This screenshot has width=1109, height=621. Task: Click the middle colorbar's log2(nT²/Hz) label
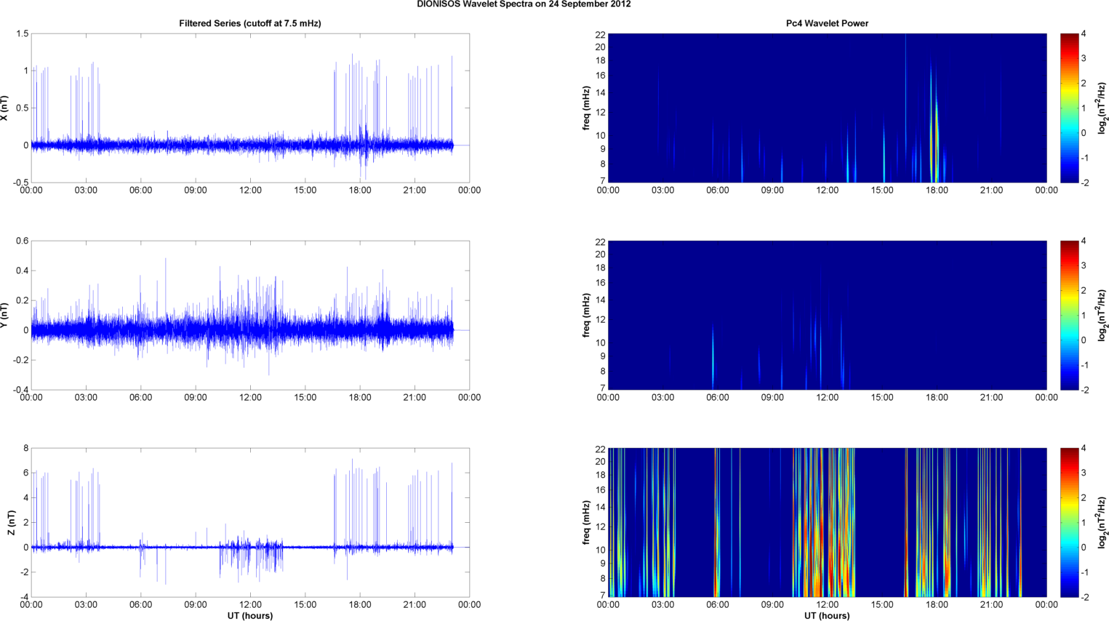click(1102, 315)
